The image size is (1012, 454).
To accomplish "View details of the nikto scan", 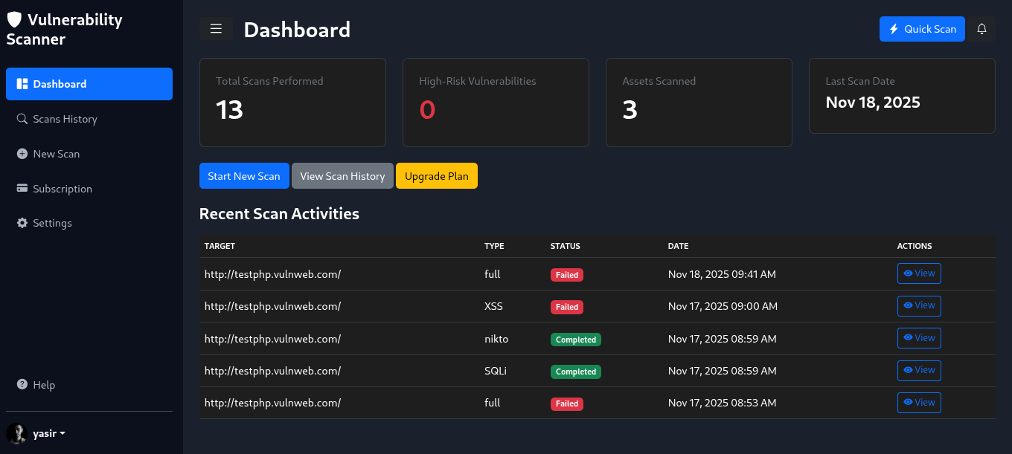I will click(919, 338).
